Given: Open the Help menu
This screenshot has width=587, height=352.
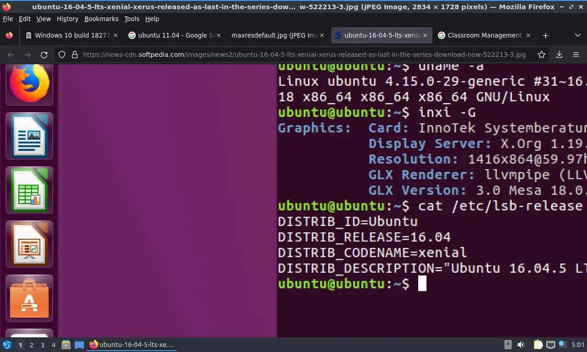Looking at the screenshot, I should [x=152, y=19].
